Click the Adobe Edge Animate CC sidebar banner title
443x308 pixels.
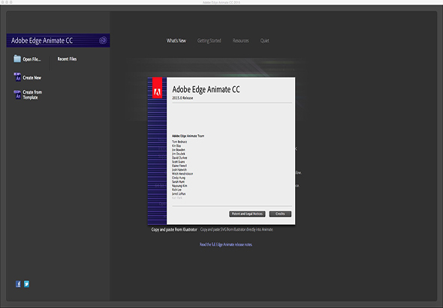click(42, 40)
